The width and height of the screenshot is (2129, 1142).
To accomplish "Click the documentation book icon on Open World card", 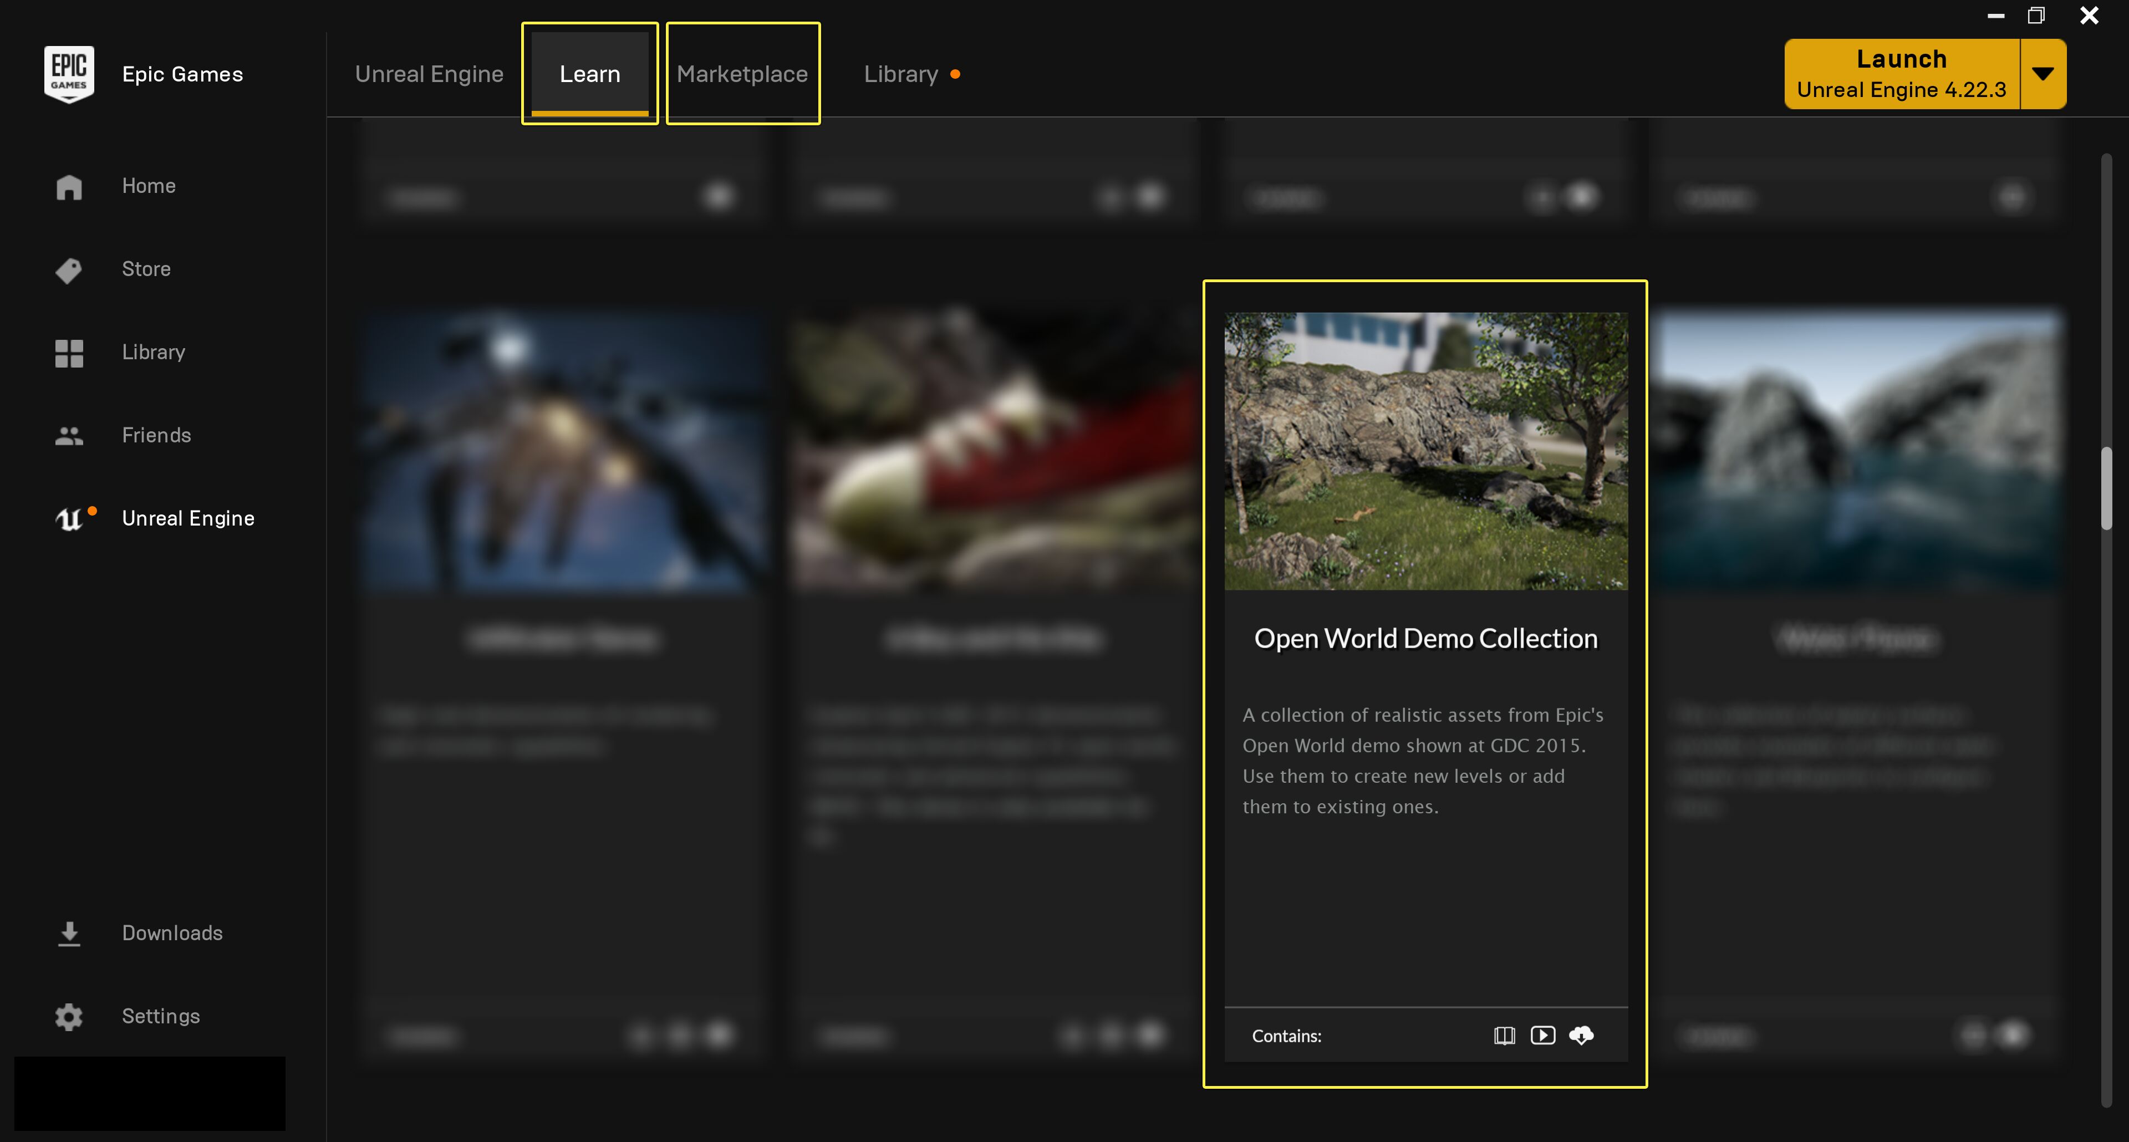I will 1504,1036.
